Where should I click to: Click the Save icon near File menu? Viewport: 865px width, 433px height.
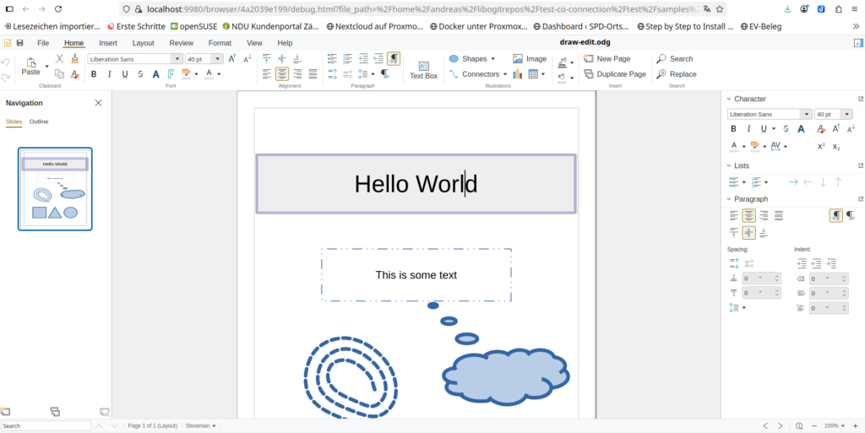click(20, 43)
